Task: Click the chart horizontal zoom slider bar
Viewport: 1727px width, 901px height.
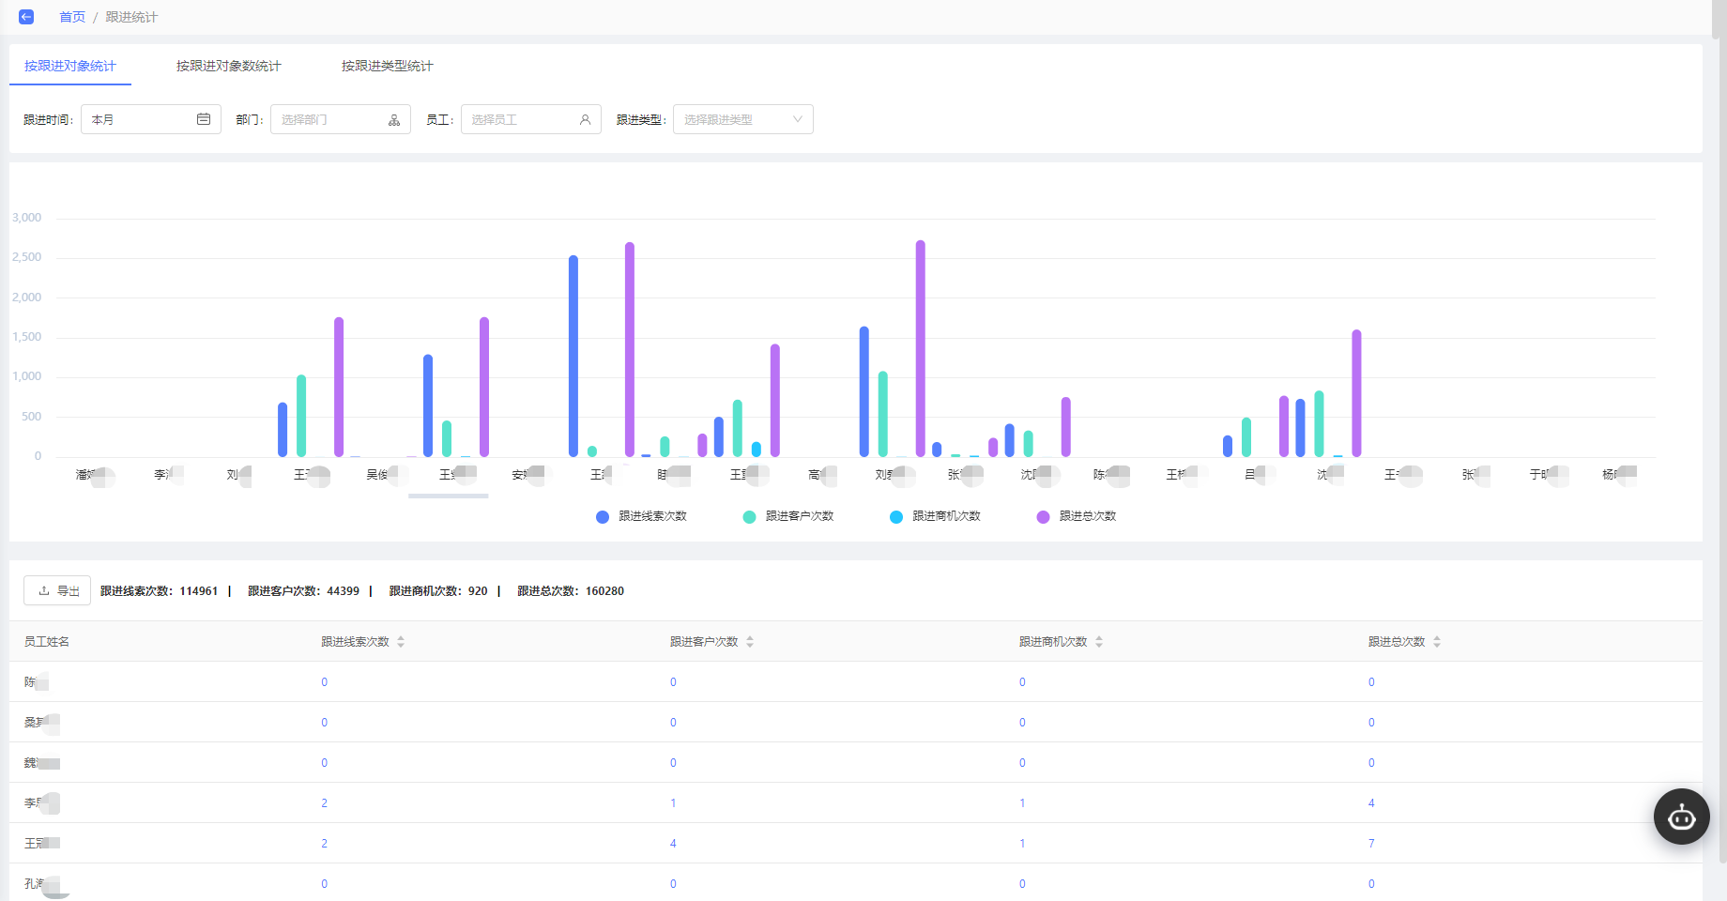Action: coord(449,496)
